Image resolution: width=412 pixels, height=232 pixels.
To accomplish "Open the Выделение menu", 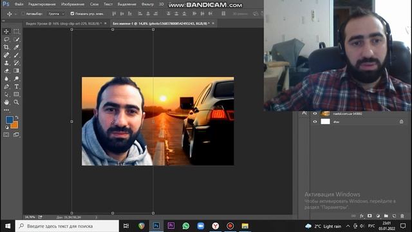I will (x=127, y=5).
